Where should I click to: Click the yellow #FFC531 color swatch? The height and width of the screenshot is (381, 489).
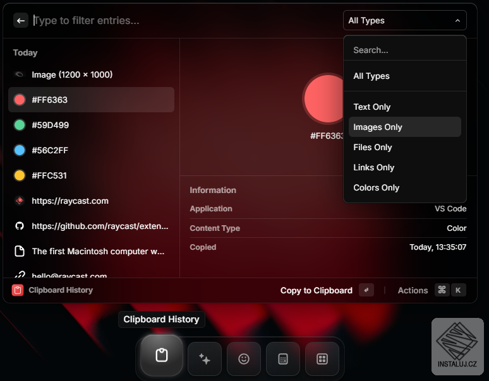20,175
